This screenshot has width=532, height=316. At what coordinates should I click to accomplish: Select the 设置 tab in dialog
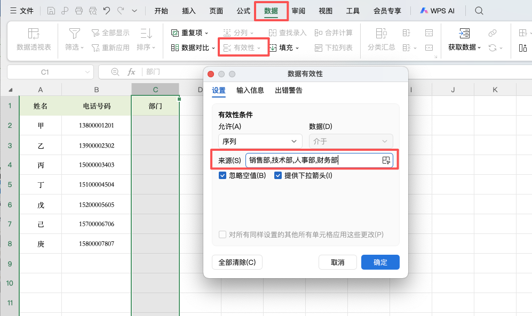tap(219, 91)
